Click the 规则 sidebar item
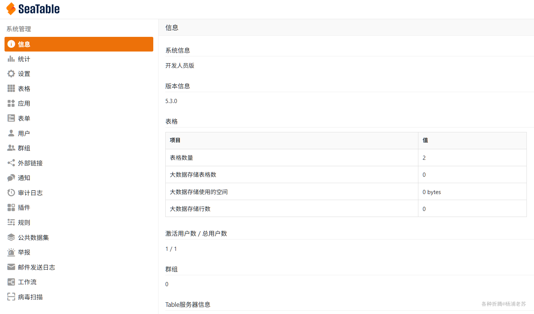The image size is (534, 314). pos(23,222)
